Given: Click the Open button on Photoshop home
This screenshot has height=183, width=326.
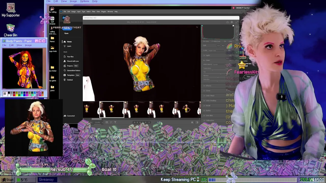Looking at the screenshot, I should [x=66, y=33].
